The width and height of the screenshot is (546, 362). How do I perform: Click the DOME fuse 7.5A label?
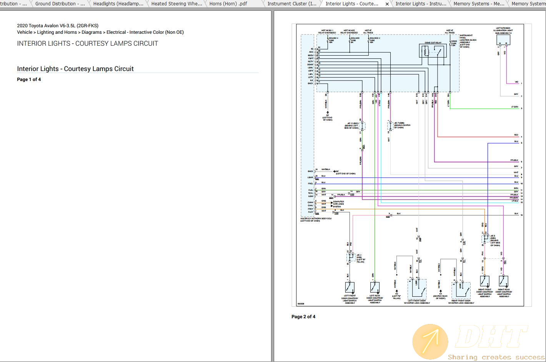point(454,43)
